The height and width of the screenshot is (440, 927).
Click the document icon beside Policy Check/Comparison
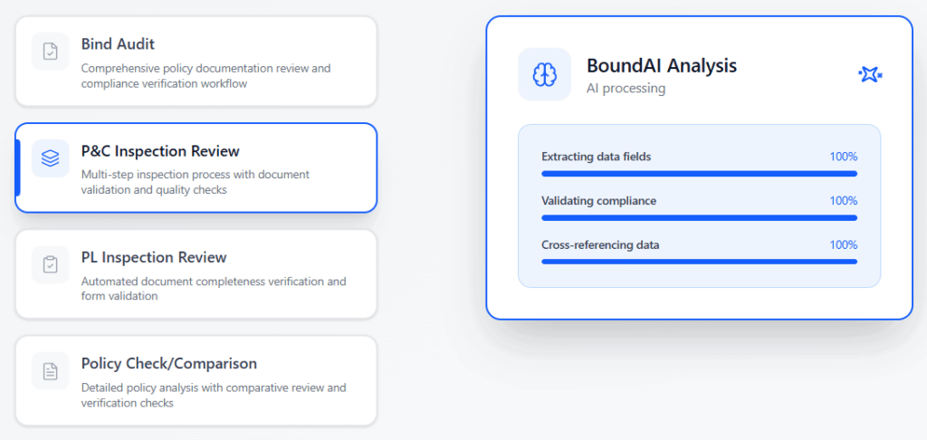pos(51,370)
